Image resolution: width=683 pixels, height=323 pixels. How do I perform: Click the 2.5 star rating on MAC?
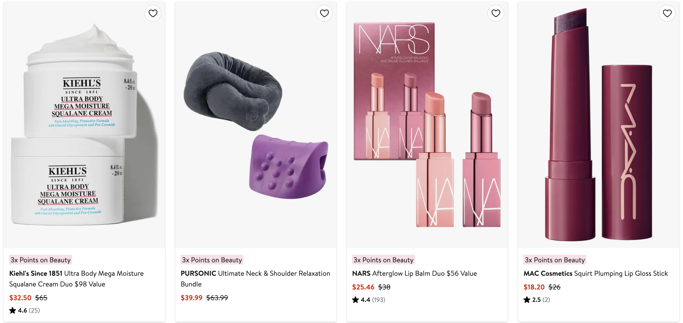click(x=537, y=300)
